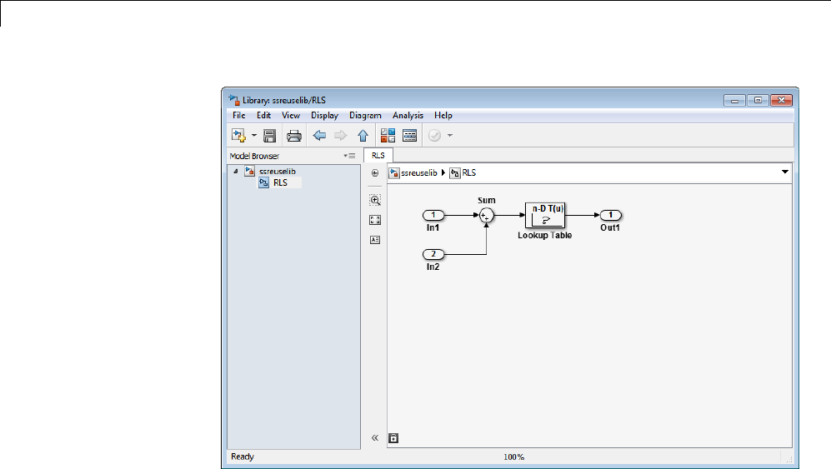This screenshot has height=469, width=831.
Task: Click the 100% zoom level in the status bar
Action: pyautogui.click(x=513, y=457)
